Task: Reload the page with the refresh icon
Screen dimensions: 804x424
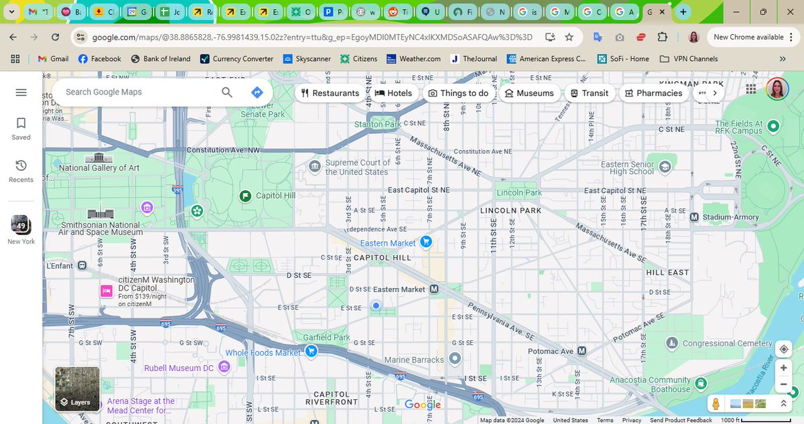Action: pos(55,37)
